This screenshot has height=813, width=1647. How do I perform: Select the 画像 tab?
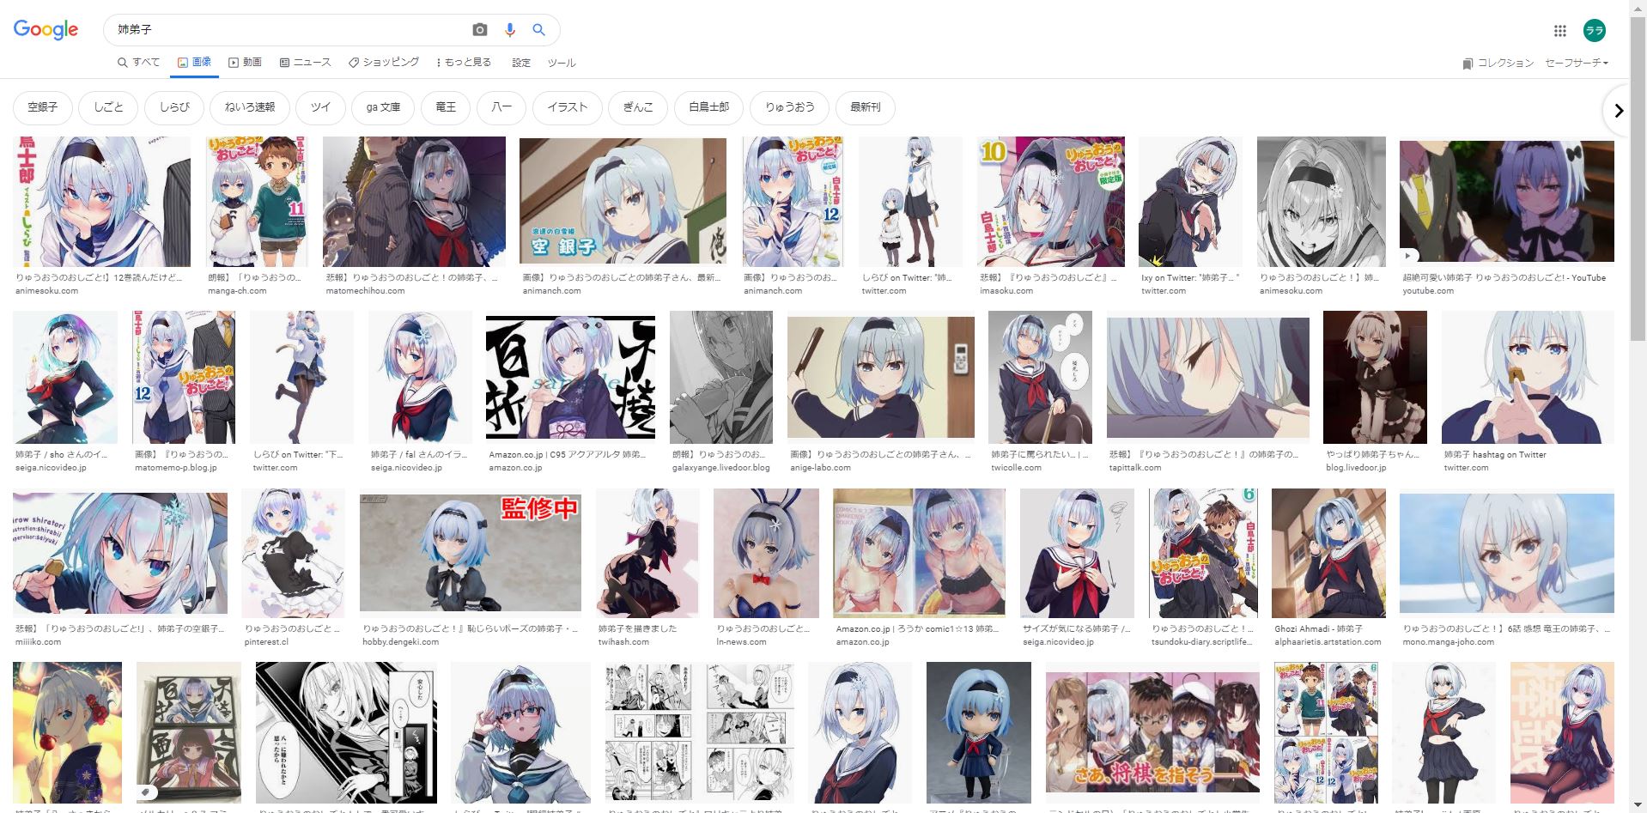pos(194,62)
